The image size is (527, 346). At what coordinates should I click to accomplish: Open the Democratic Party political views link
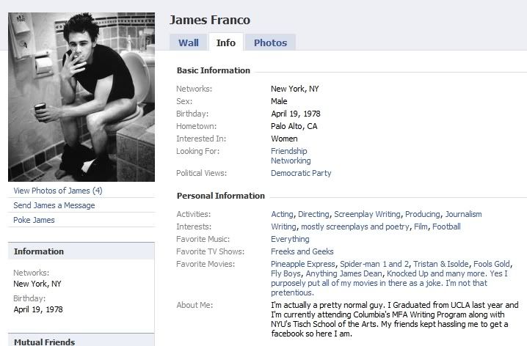301,173
